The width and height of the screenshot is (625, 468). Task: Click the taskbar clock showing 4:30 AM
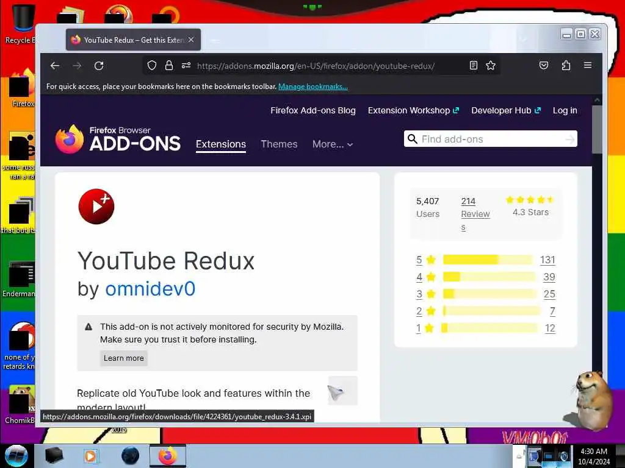pyautogui.click(x=594, y=456)
